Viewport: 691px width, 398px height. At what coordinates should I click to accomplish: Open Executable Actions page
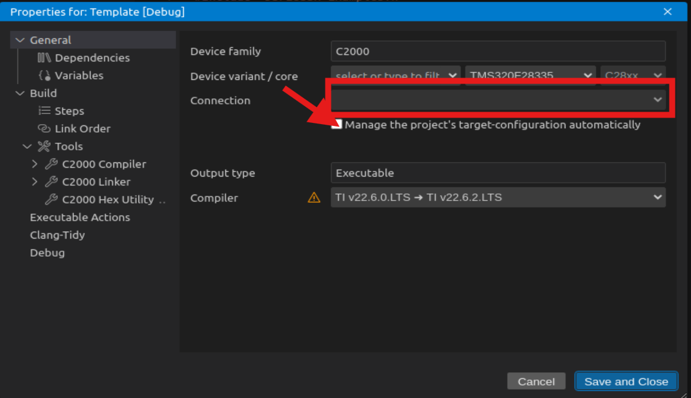[80, 217]
